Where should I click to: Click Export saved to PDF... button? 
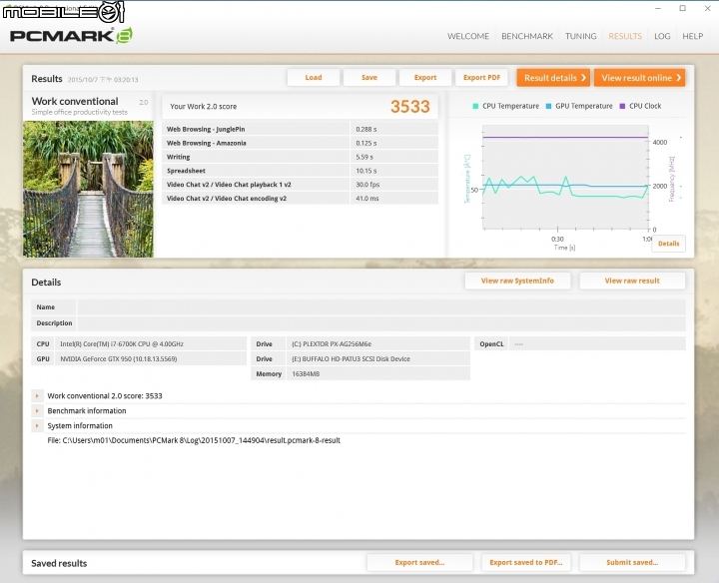526,562
